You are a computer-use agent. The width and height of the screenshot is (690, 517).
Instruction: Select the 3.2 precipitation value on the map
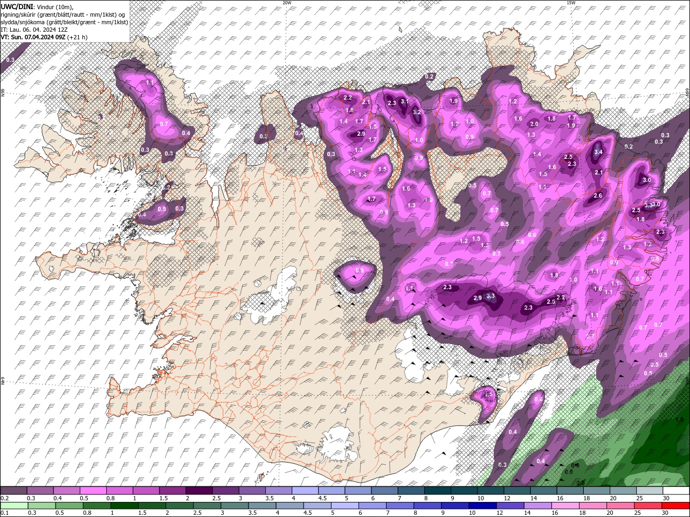click(x=416, y=113)
